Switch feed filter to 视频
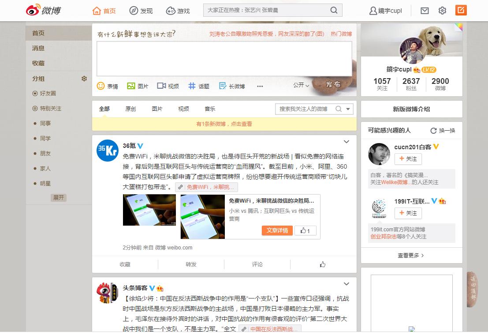The height and width of the screenshot is (336, 488). pyautogui.click(x=184, y=109)
